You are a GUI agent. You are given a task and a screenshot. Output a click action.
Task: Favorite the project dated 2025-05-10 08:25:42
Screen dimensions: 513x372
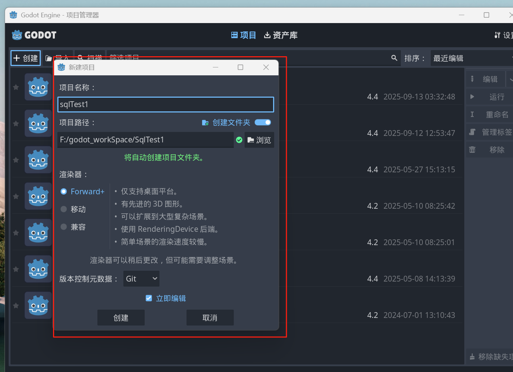pyautogui.click(x=16, y=196)
